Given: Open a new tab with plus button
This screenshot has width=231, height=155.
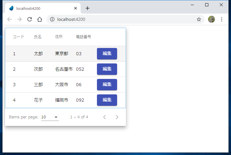Looking at the screenshot, I should pyautogui.click(x=87, y=8).
